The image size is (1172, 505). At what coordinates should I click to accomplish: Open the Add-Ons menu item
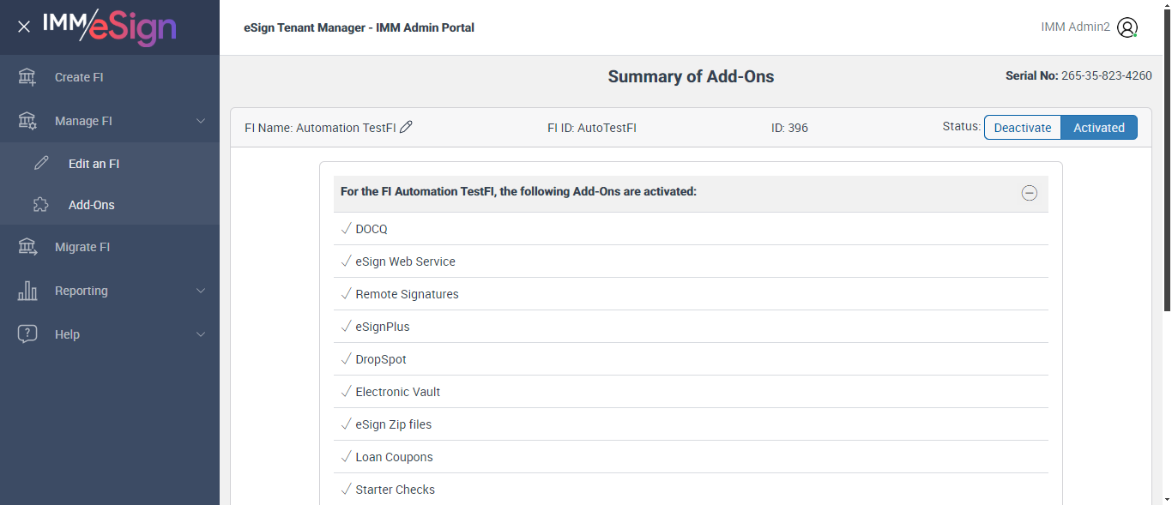[x=92, y=205]
